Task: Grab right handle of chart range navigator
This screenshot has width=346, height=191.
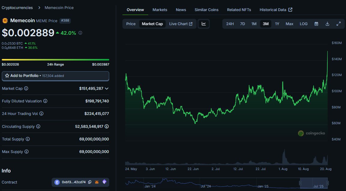Action: [x=327, y=183]
